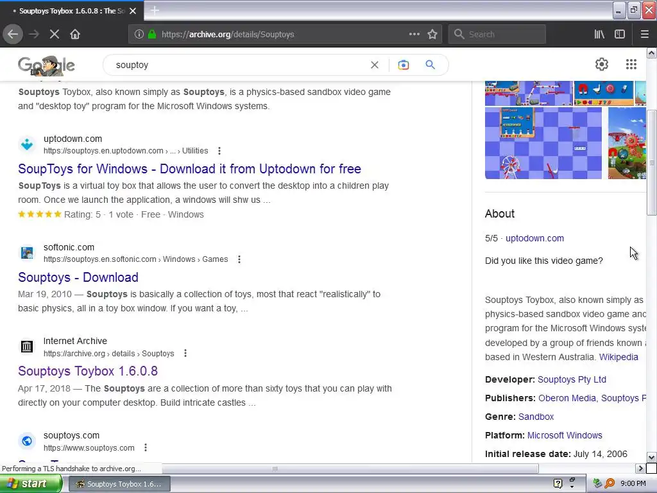Image resolution: width=657 pixels, height=493 pixels.
Task: Toggle the sidebar view icon
Action: [620, 35]
